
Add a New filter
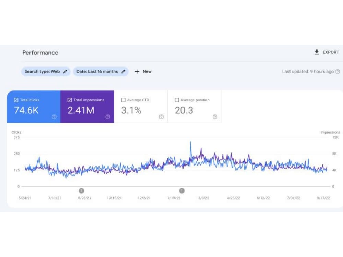147,72
